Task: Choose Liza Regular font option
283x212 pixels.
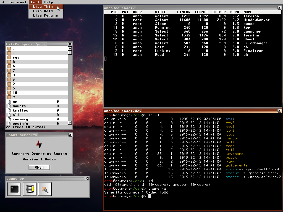Action: pos(46,15)
